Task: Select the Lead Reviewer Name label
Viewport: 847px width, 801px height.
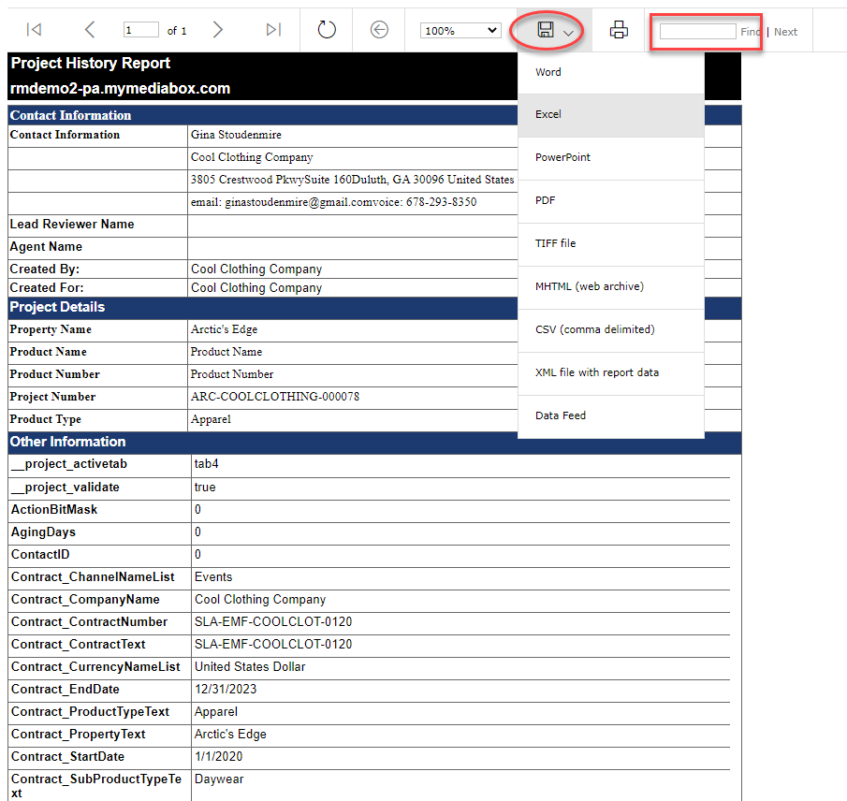Action: coord(72,225)
